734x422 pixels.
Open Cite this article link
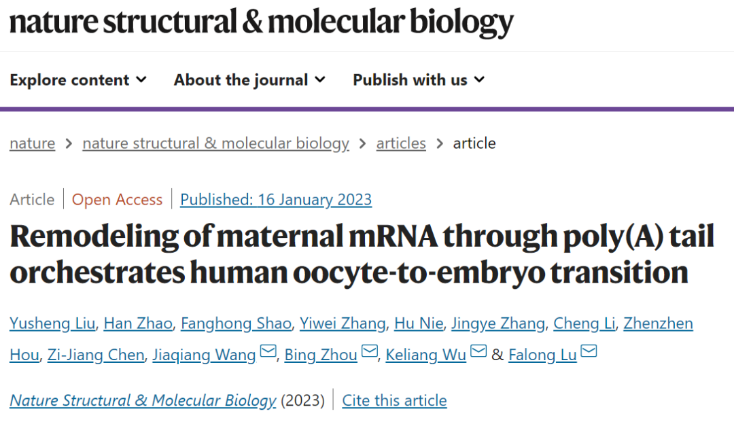[x=394, y=400]
